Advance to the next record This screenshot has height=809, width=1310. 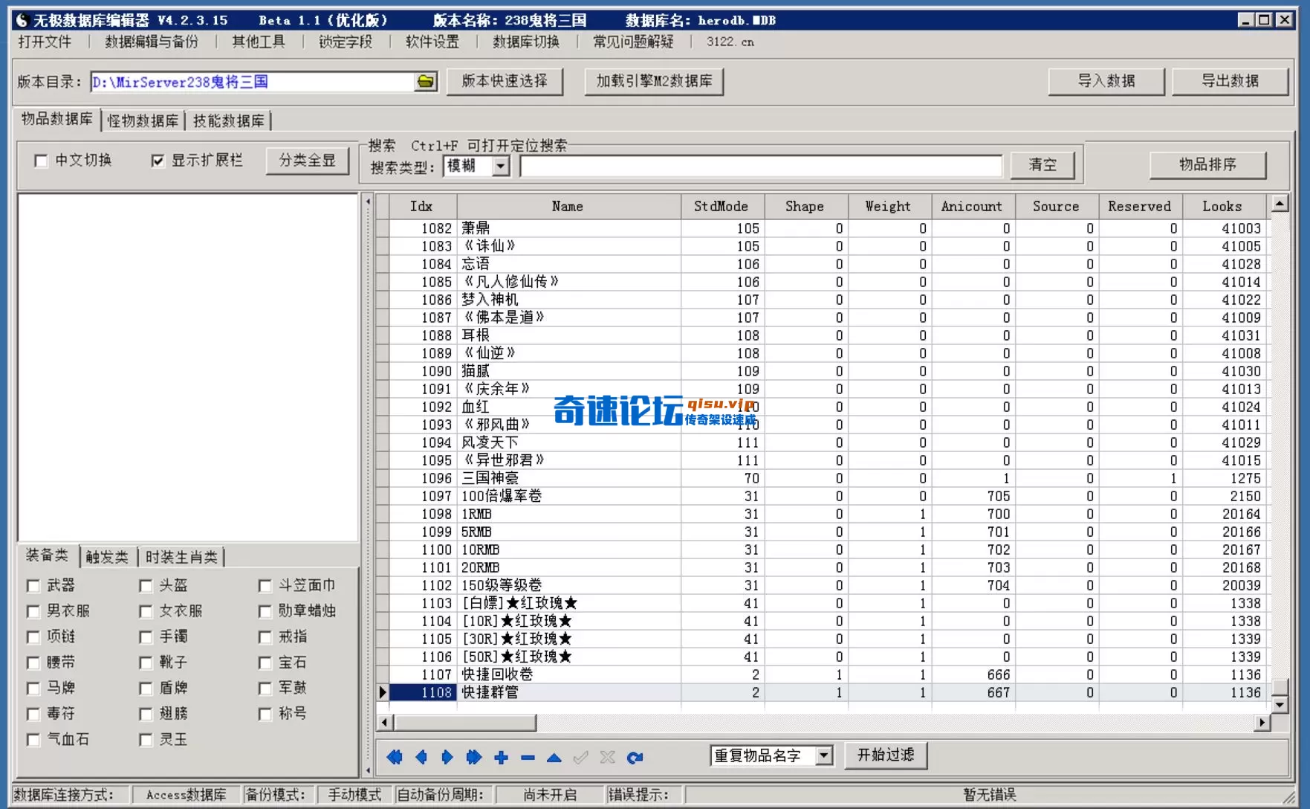click(447, 757)
